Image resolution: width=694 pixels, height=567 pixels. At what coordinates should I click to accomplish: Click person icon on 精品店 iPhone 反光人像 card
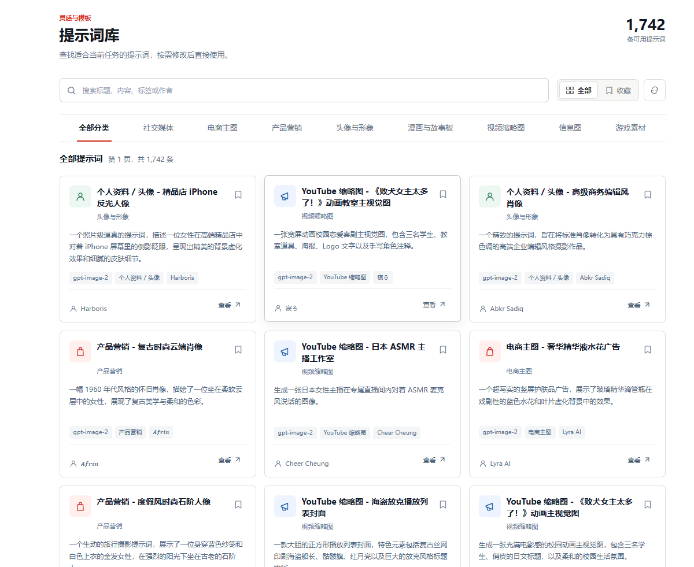[x=80, y=197]
